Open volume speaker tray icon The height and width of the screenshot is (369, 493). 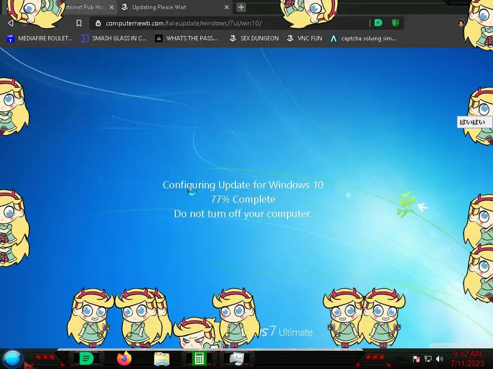tap(439, 358)
